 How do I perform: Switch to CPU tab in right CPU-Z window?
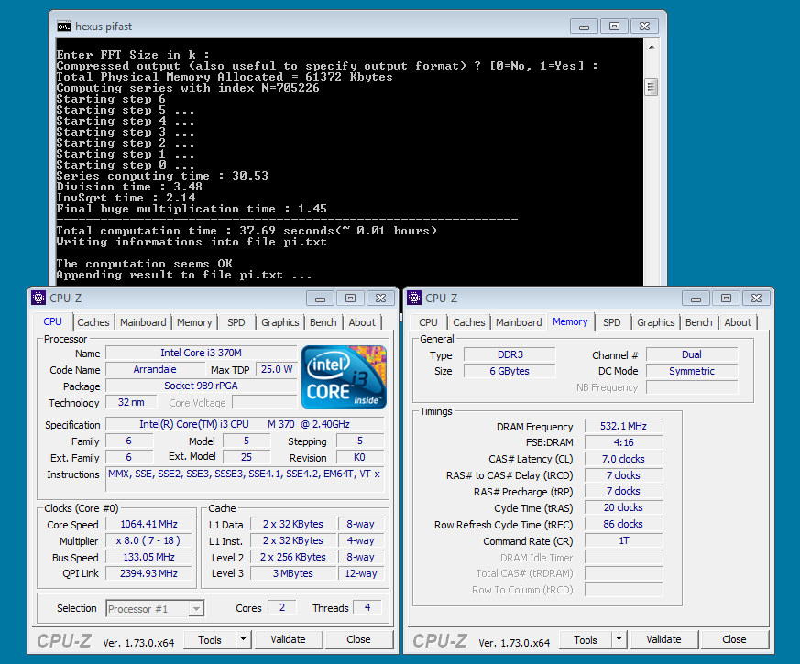(x=428, y=322)
